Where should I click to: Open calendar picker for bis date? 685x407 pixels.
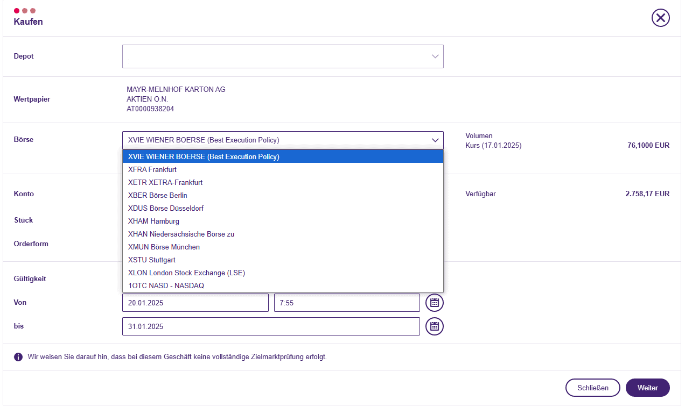click(x=434, y=326)
